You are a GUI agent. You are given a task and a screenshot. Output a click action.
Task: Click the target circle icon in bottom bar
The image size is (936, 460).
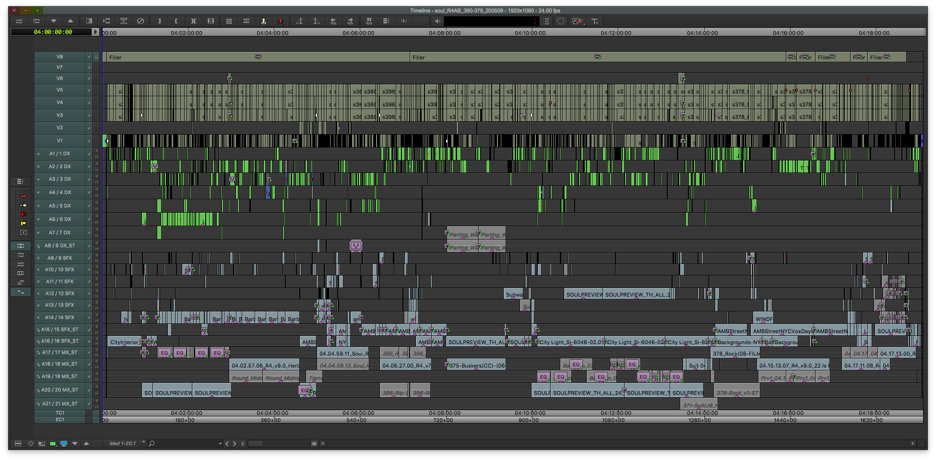coord(31,444)
